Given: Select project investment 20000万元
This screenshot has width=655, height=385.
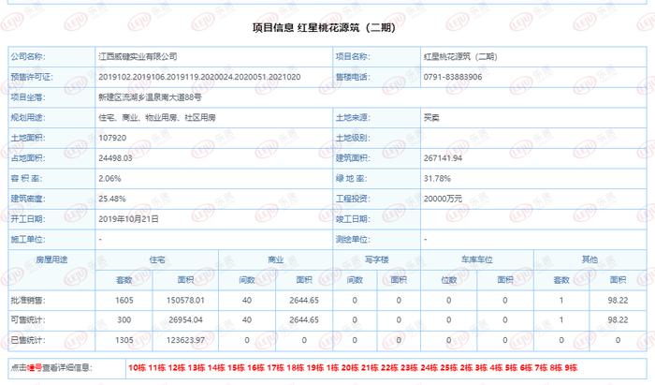Looking at the screenshot, I should pyautogui.click(x=443, y=199).
